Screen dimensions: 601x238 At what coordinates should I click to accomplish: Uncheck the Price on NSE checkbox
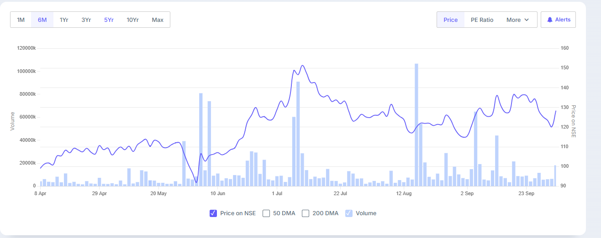coord(213,213)
